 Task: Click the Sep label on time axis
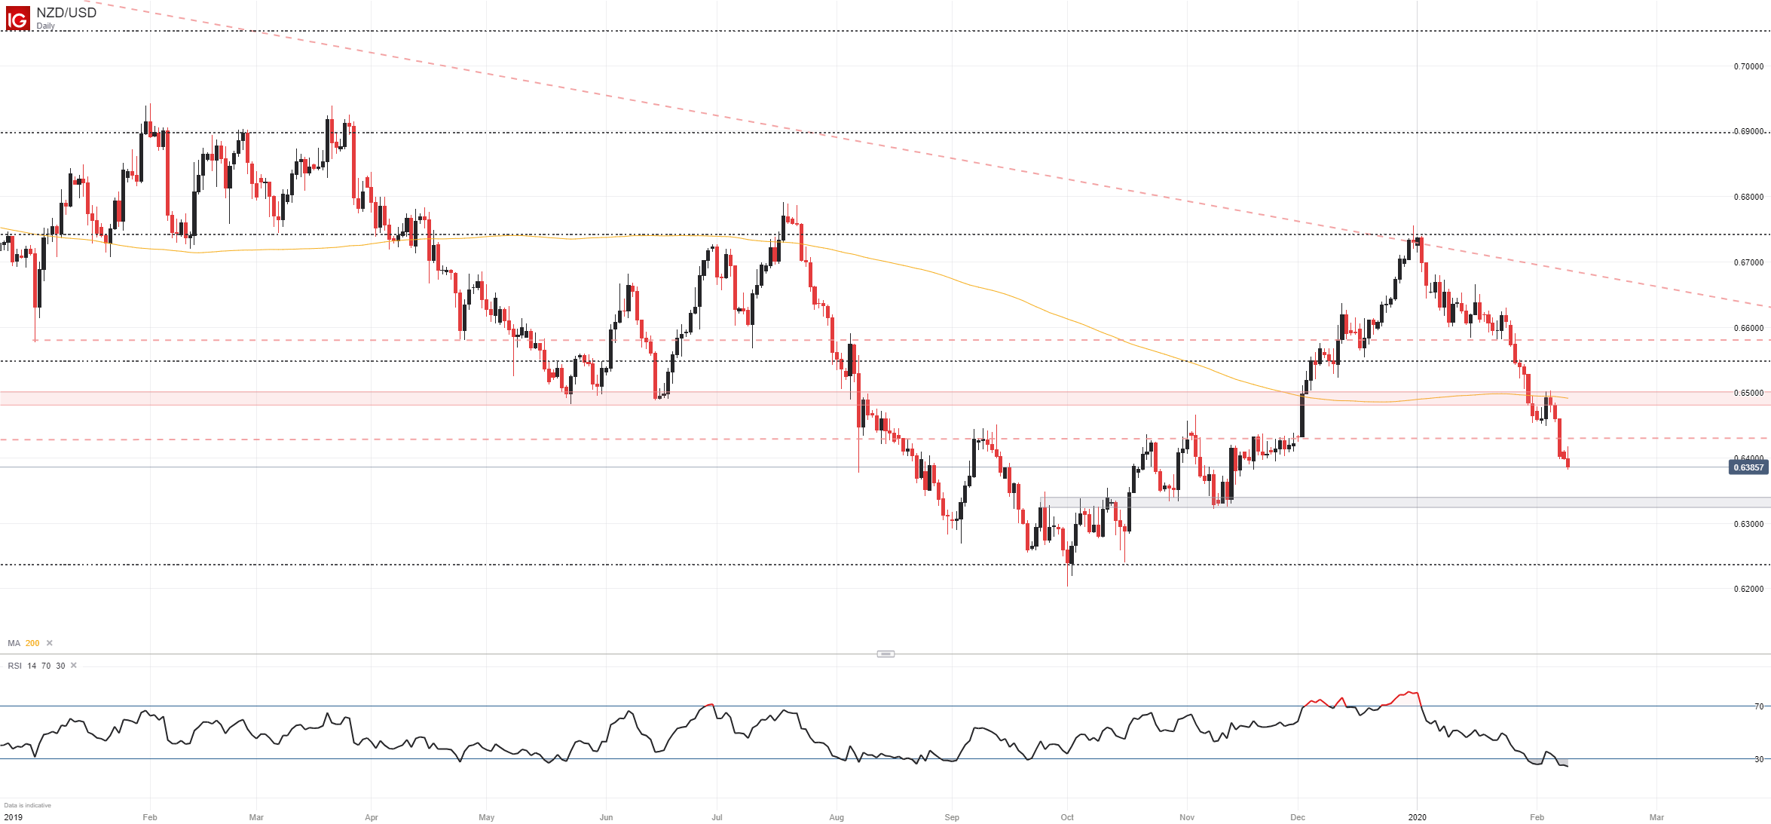click(x=952, y=817)
